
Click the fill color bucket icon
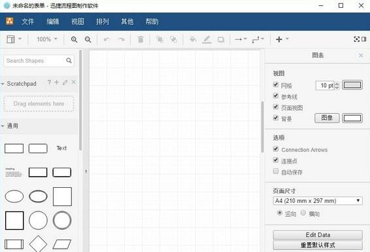click(193, 39)
